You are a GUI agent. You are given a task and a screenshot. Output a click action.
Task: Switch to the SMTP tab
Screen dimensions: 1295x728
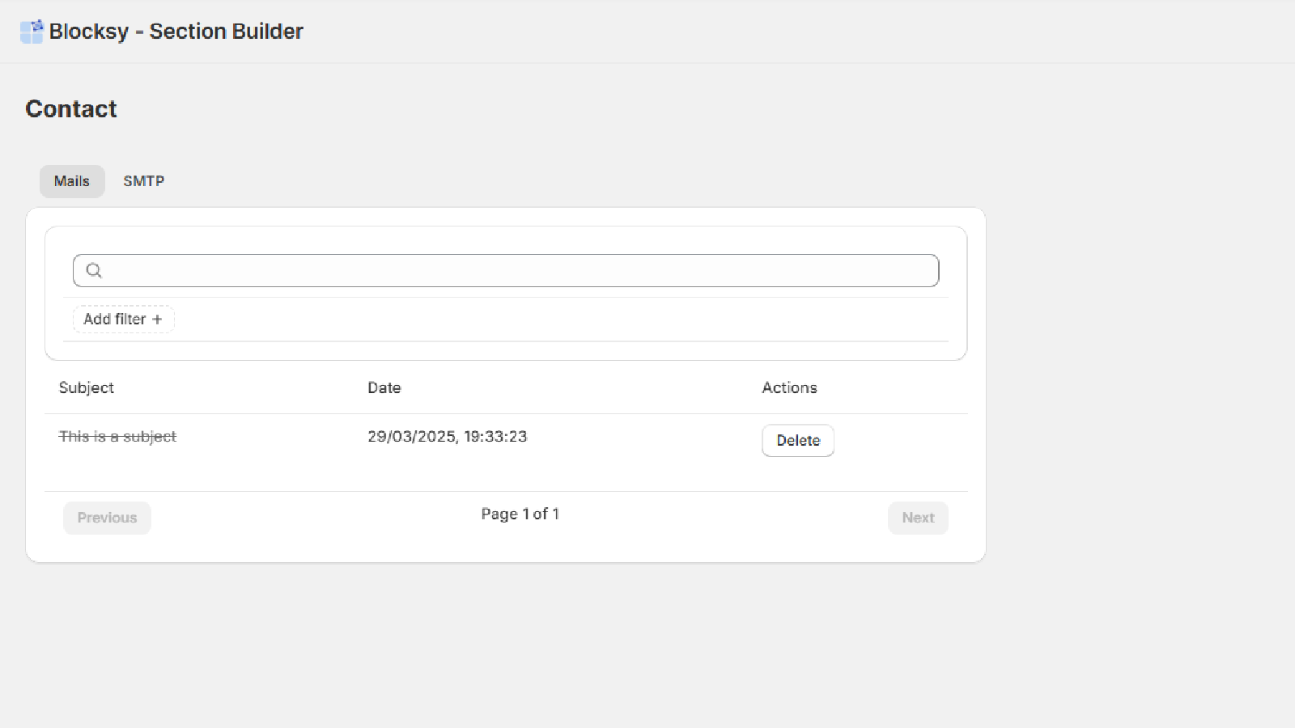[x=143, y=181]
